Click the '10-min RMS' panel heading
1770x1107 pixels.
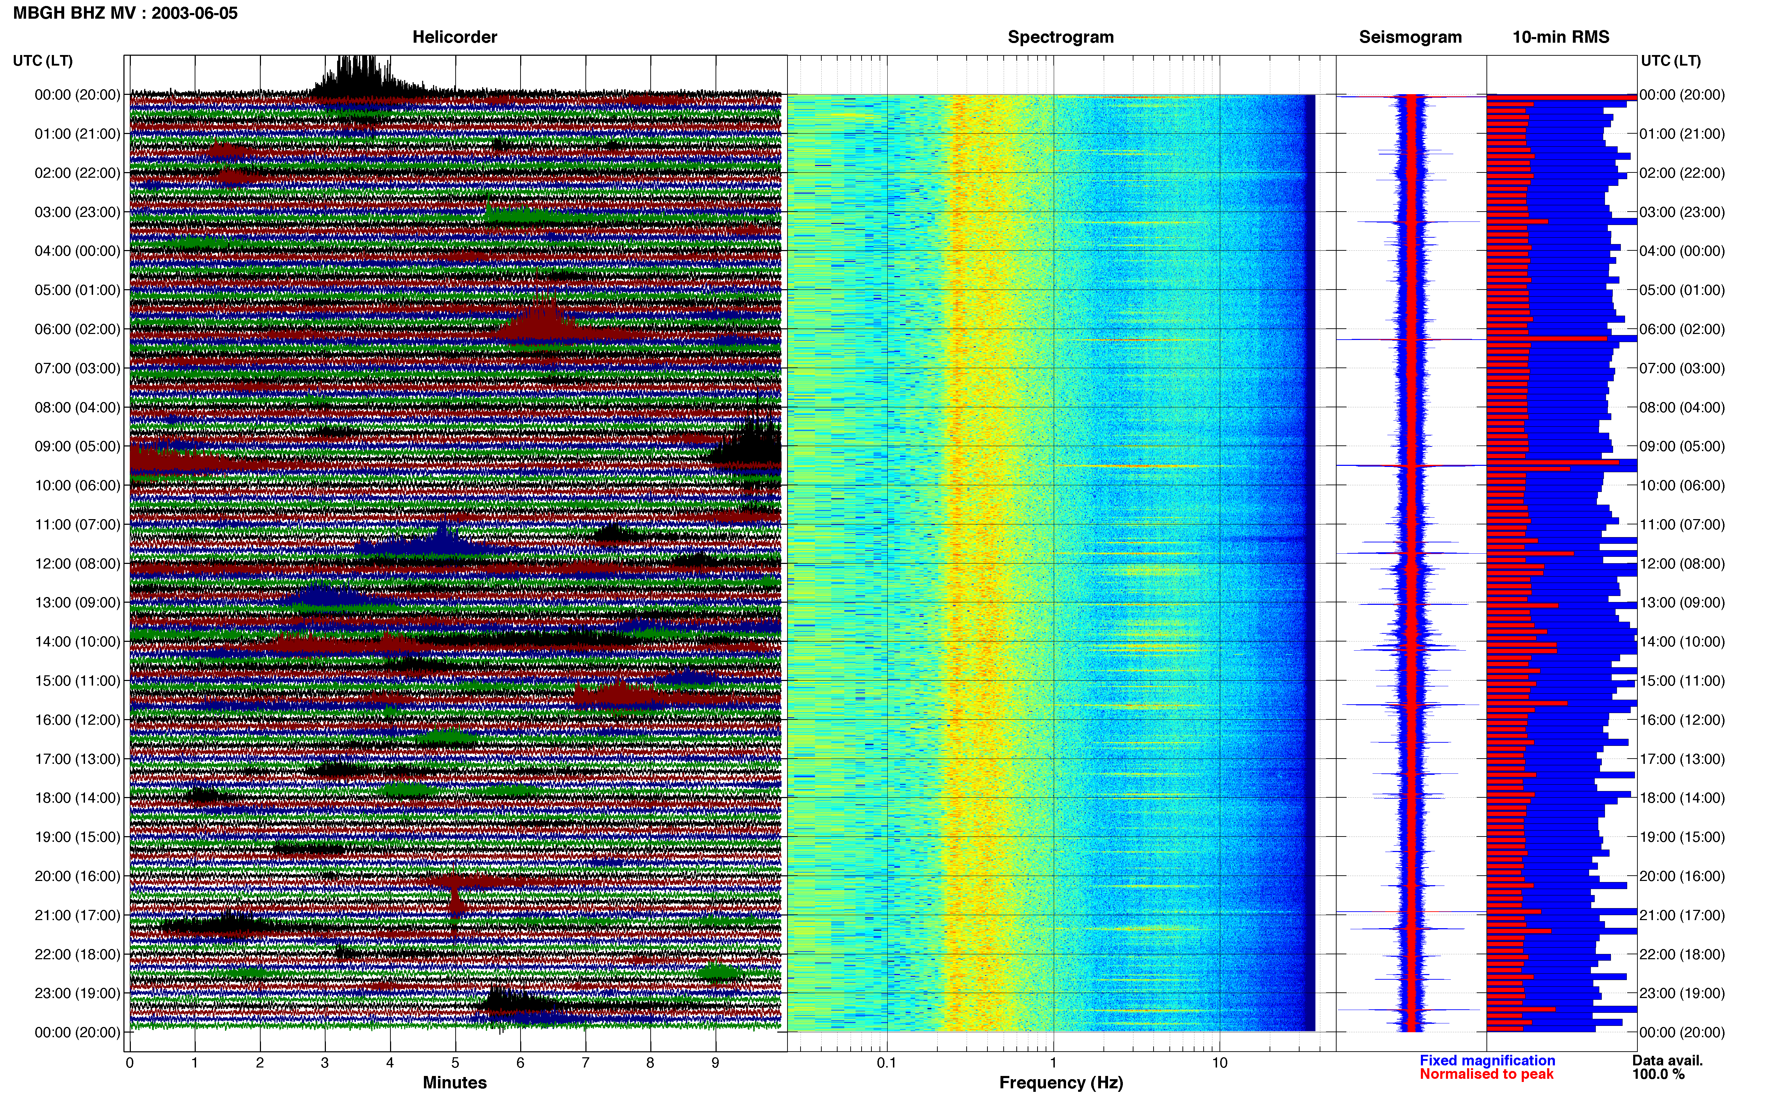(x=1561, y=37)
